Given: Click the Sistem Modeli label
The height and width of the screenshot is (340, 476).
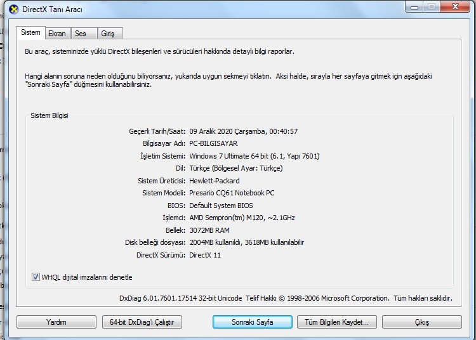Looking at the screenshot, I should (164, 193).
